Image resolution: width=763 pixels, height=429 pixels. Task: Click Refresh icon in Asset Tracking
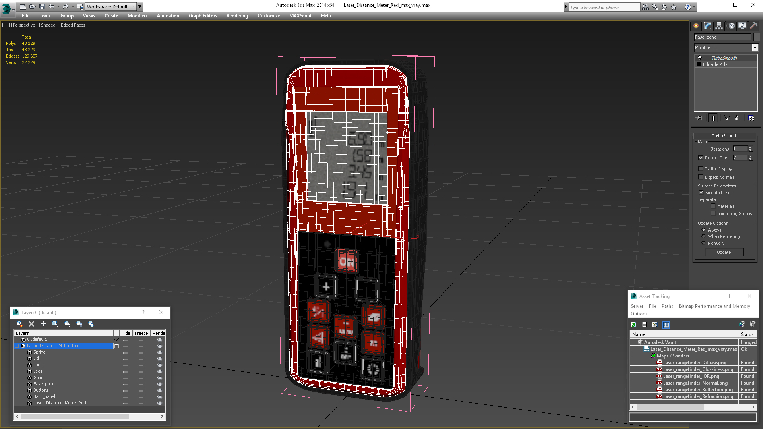coord(634,325)
